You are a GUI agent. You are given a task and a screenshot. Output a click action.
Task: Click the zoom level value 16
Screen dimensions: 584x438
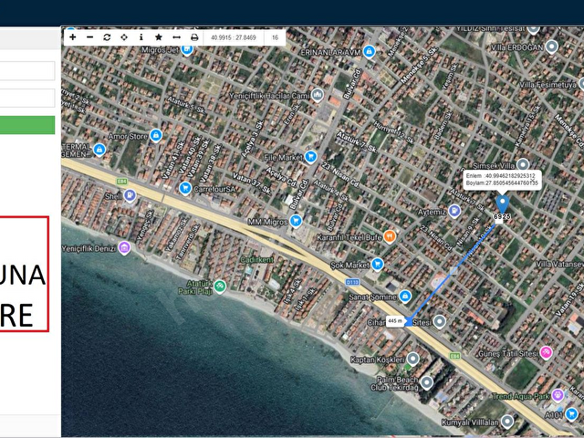click(x=275, y=37)
